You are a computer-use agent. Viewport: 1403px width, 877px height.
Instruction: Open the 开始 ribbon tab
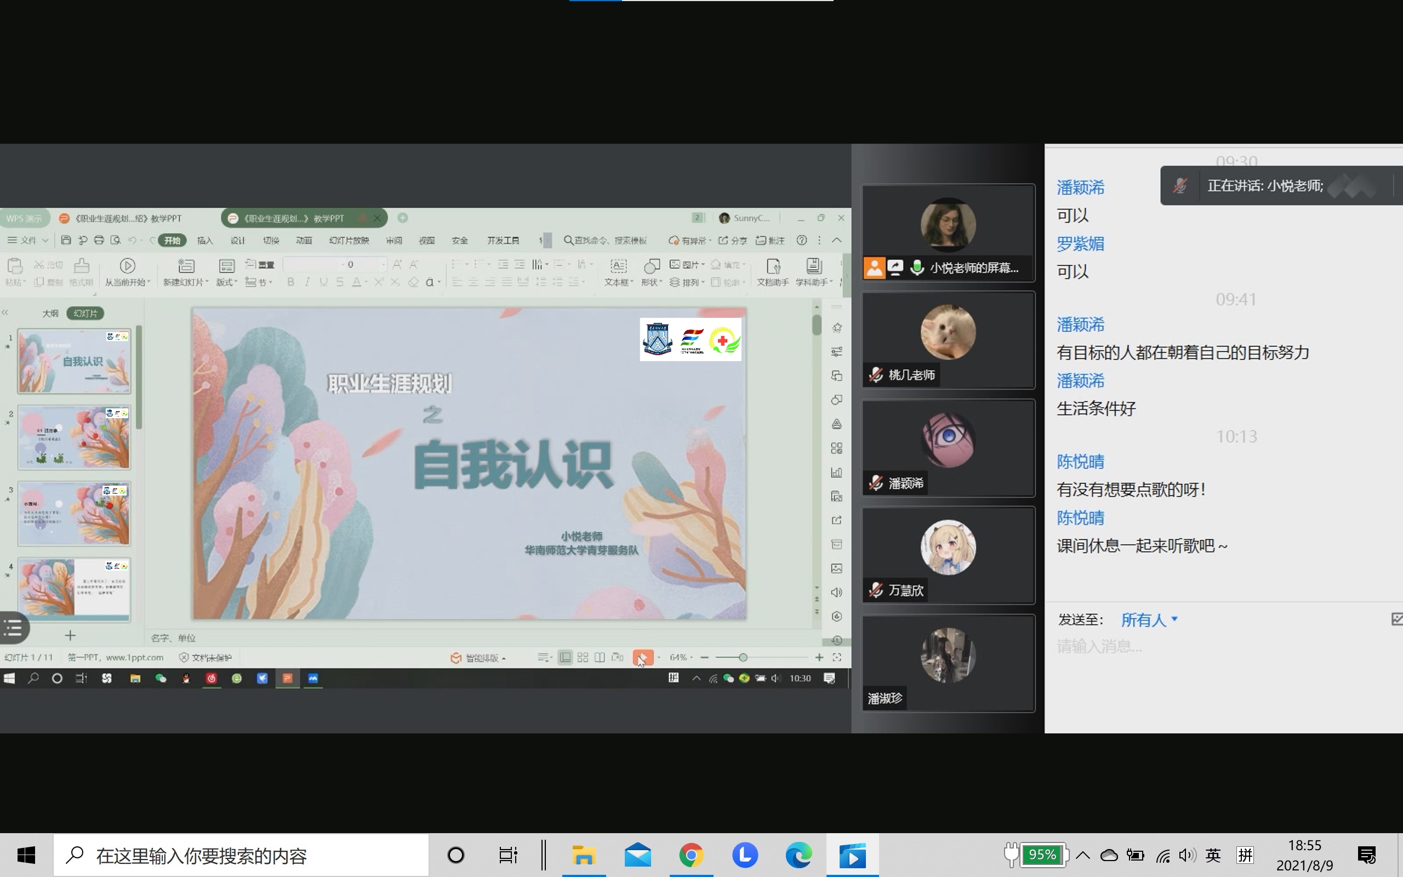tap(172, 240)
